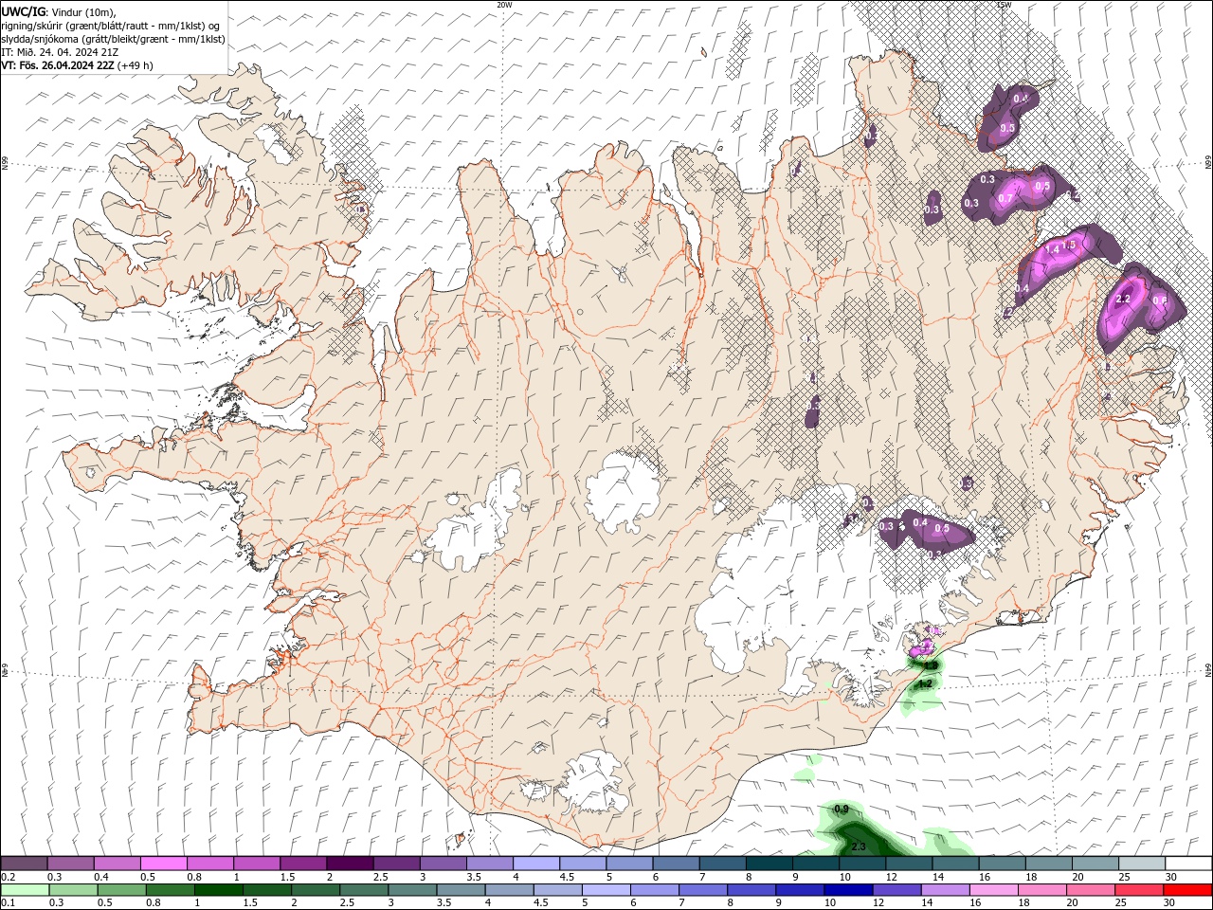This screenshot has height=910, width=1213.
Task: Click the 'IT: Mið. 24. 04. 2024 21Z' line
Action: point(60,52)
